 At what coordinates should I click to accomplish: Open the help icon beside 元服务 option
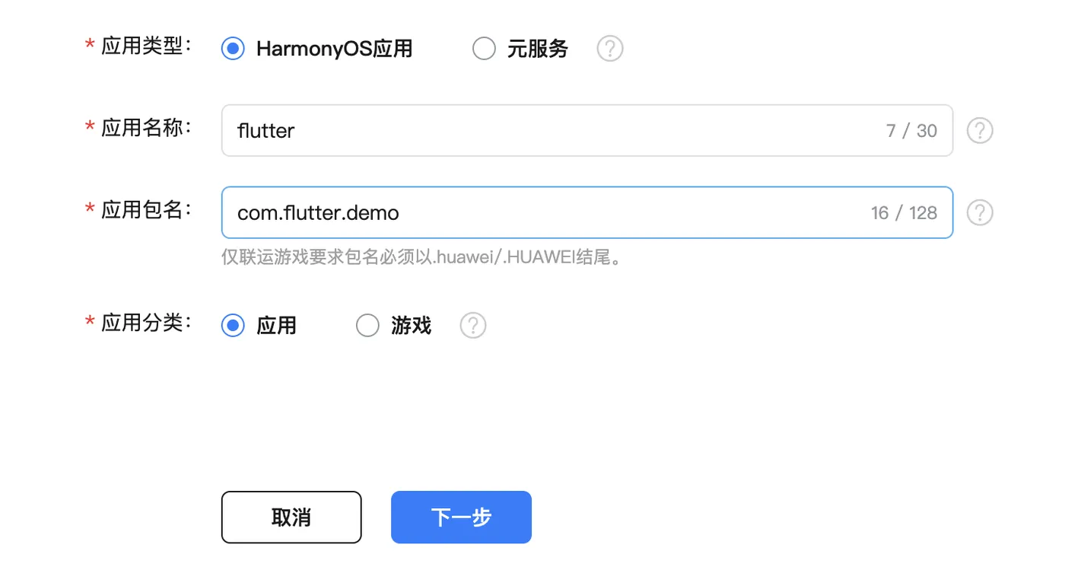(609, 49)
